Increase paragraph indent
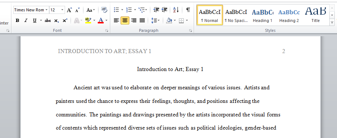Image resolution: width=337 pixels, height=138 pixels. [x=164, y=10]
